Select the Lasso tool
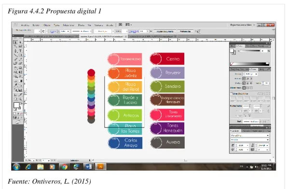 [x=20, y=46]
